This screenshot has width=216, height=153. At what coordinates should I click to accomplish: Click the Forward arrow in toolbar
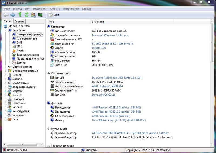tap(12, 15)
